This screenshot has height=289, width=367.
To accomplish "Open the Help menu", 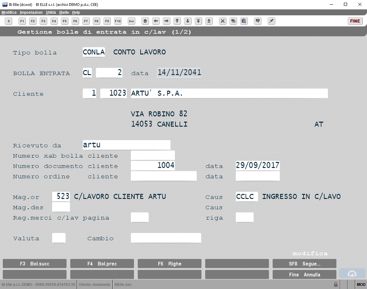I will (x=76, y=13).
